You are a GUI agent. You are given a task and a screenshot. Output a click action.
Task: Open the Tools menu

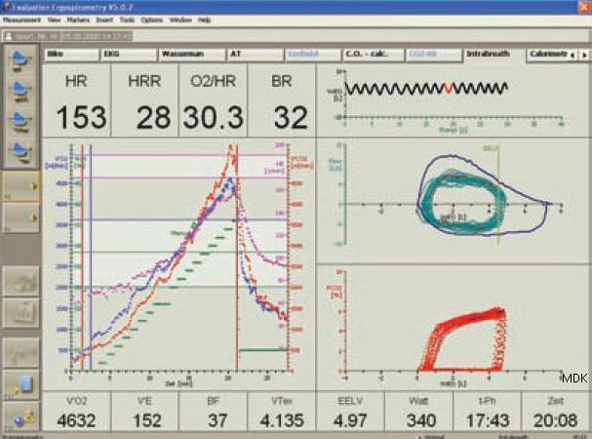(127, 20)
